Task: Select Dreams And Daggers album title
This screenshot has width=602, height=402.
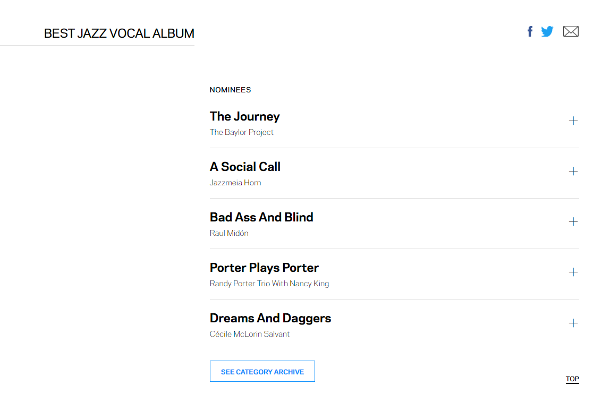Action: (270, 318)
